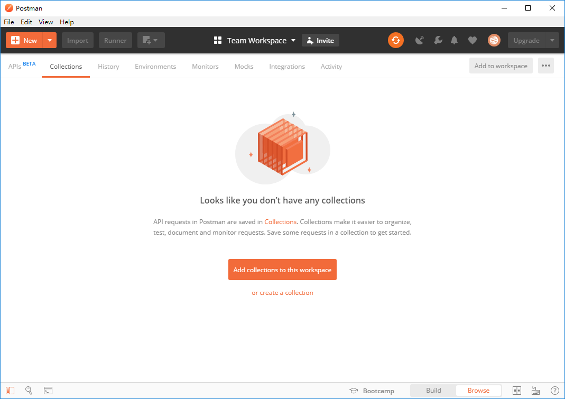The image size is (565, 399).
Task: Open the Bootcamp label
Action: click(x=379, y=391)
